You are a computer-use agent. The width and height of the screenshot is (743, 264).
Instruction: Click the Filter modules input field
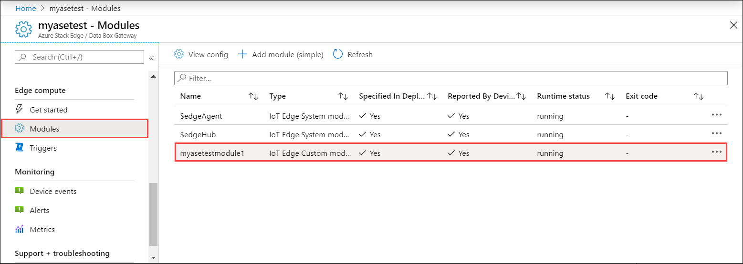(x=451, y=78)
